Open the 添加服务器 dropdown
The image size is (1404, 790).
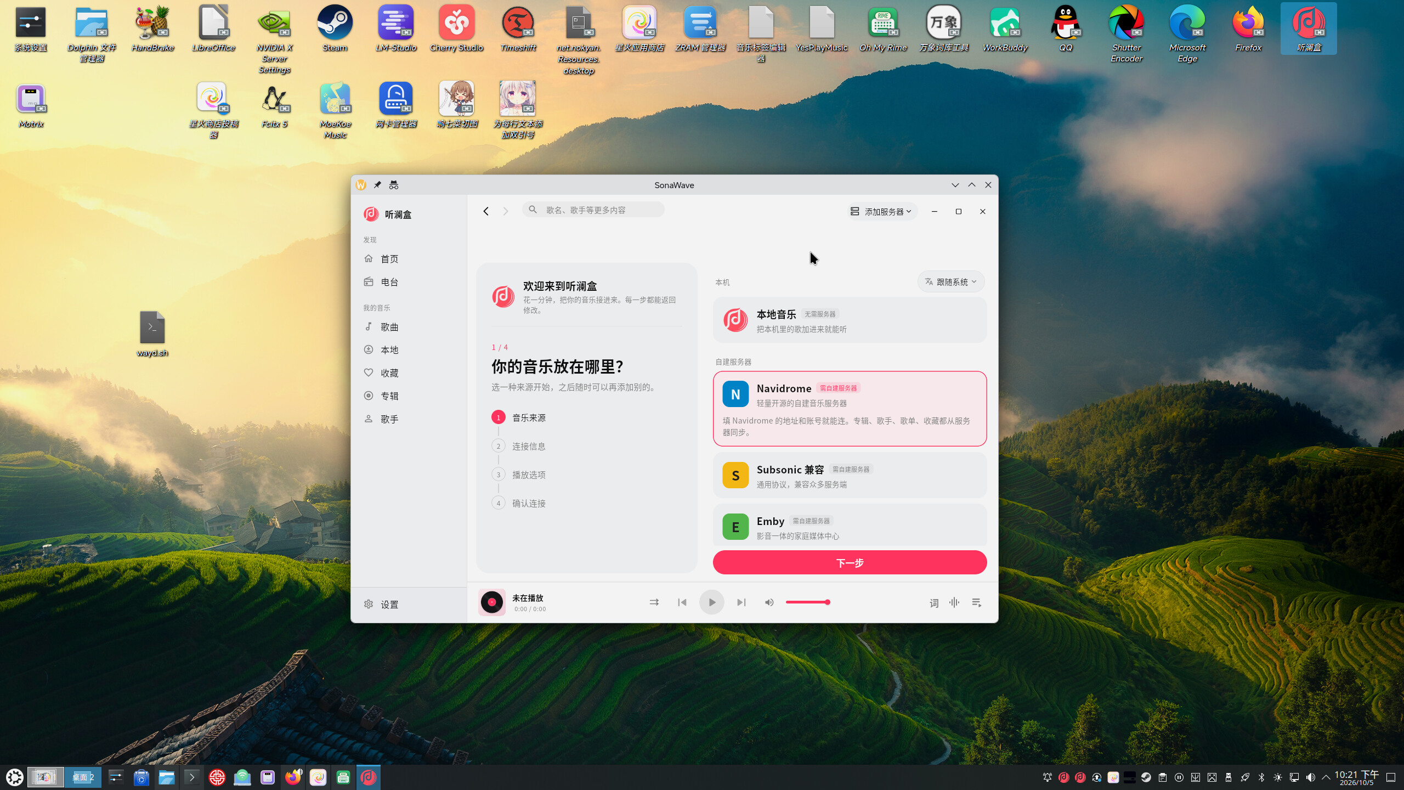881,211
